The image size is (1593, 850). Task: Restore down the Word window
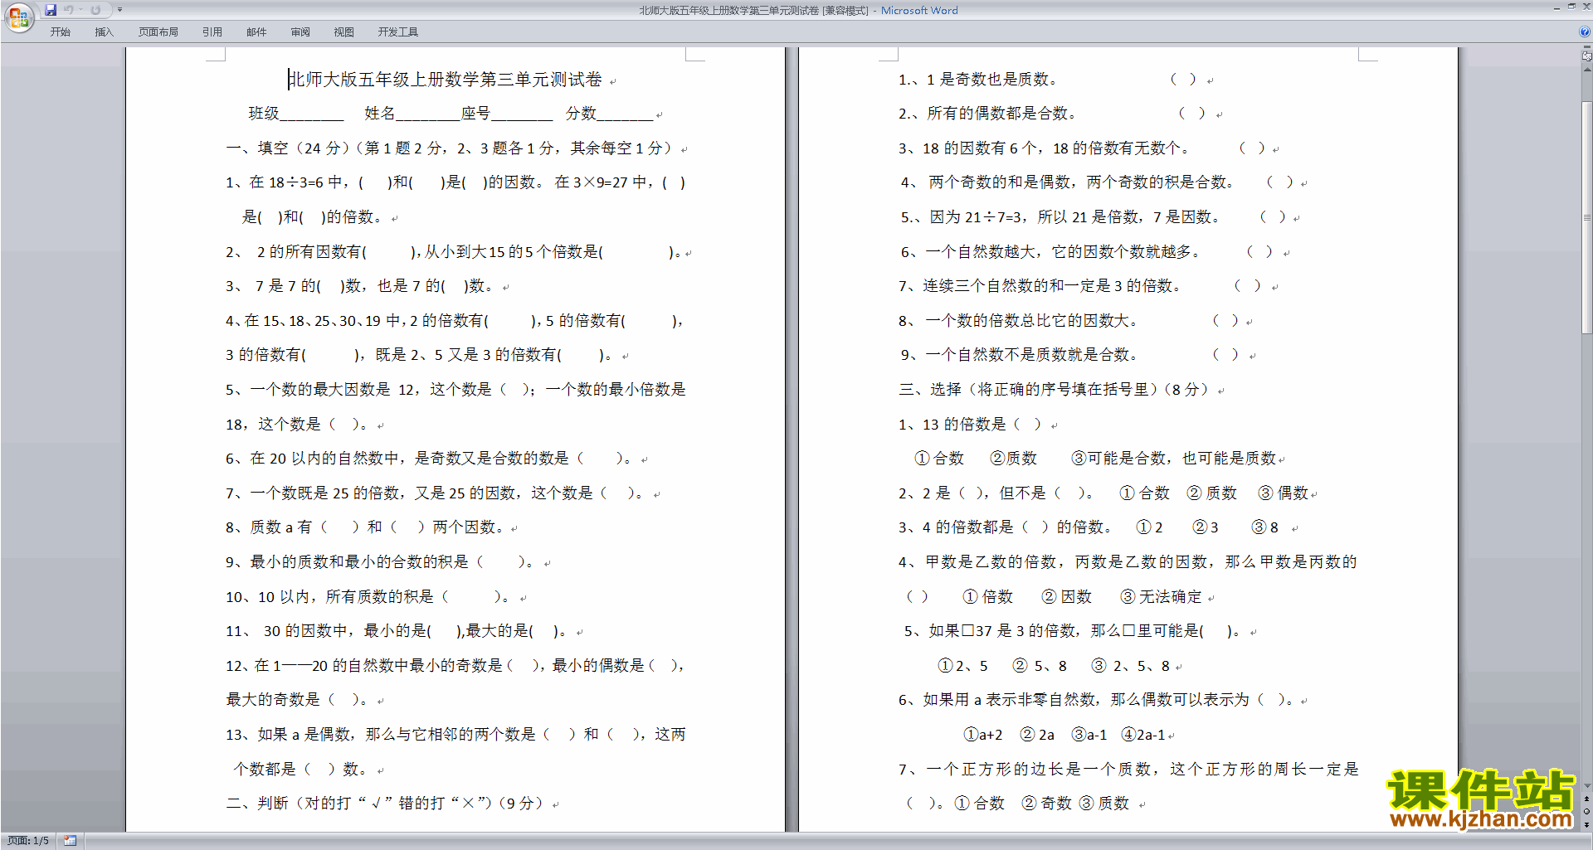(x=1571, y=7)
